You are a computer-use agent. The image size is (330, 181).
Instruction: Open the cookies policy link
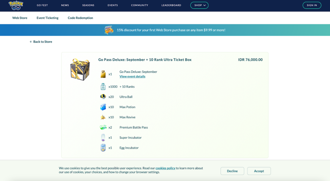165,168
